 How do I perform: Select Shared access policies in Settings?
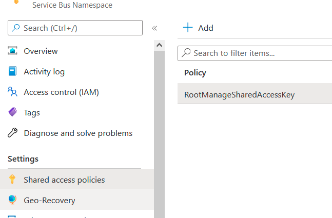click(64, 180)
